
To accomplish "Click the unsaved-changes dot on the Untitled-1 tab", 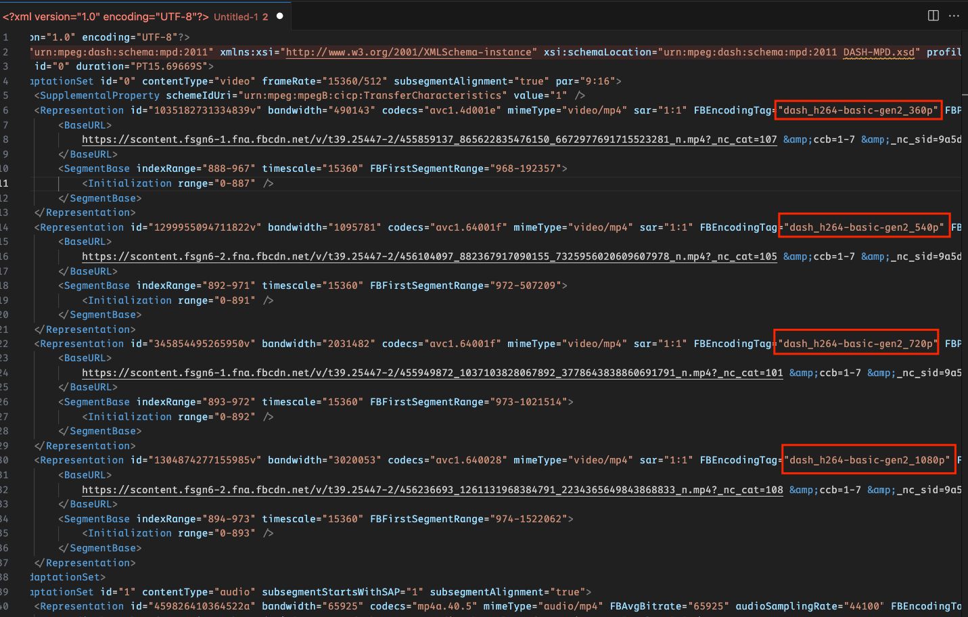I will point(280,16).
